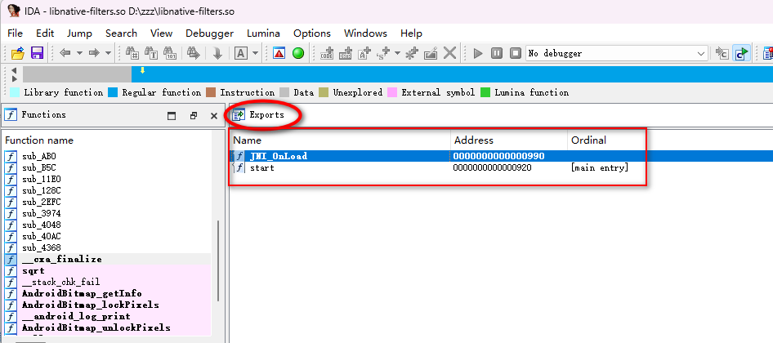
Task: Sort exports by Ordinal column
Action: pos(606,140)
